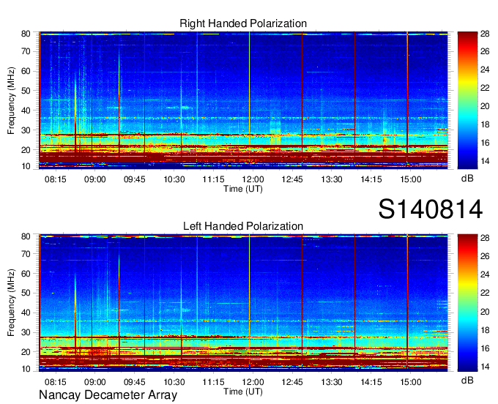Image resolution: width=498 pixels, height=404 pixels.
Task: Click the "Right Handed Polarization" title
Action: (243, 23)
